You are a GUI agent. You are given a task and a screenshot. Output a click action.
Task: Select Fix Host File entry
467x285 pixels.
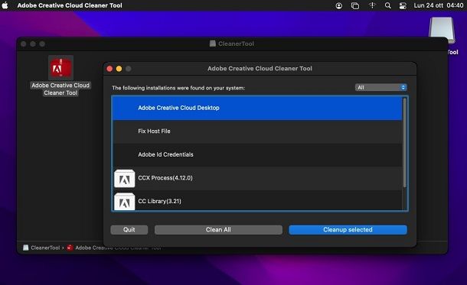(258, 131)
